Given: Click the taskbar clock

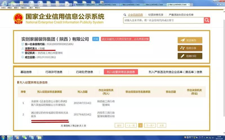Looking at the screenshot, I should point(219,138).
